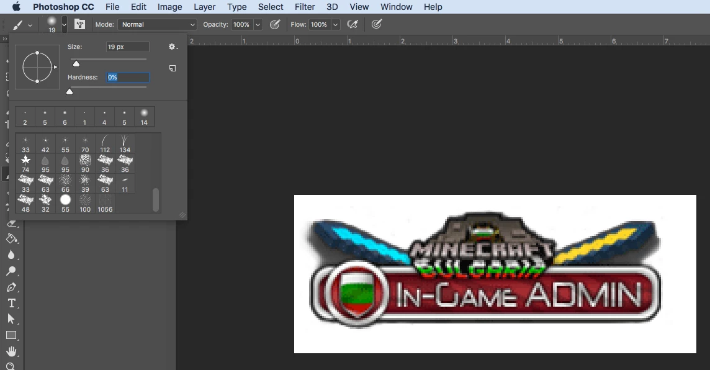Click the Flow value field

(x=320, y=24)
